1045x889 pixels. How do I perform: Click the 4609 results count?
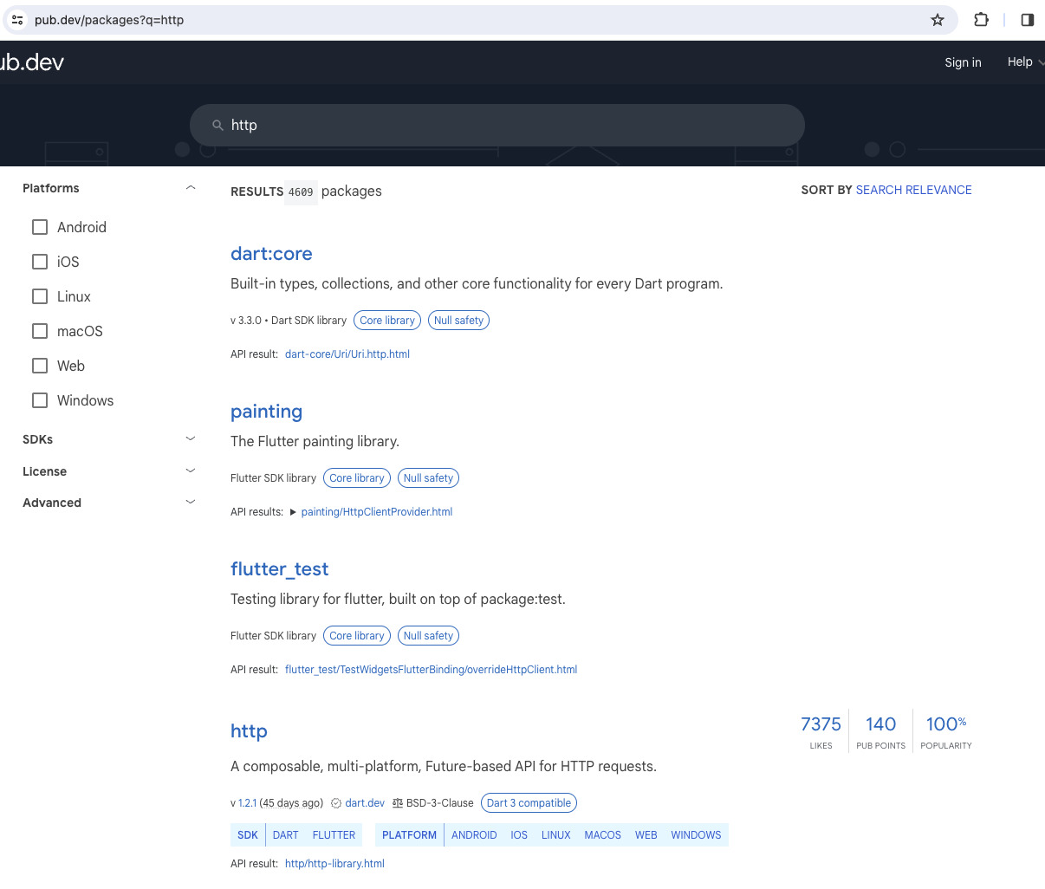(301, 192)
